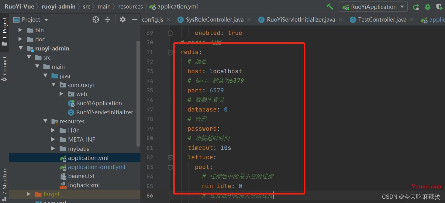Hide the Project panel with minus icon

[x=135, y=19]
